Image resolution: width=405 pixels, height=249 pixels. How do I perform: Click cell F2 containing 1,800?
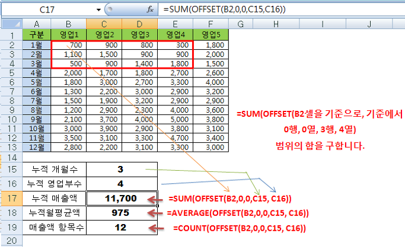211,45
